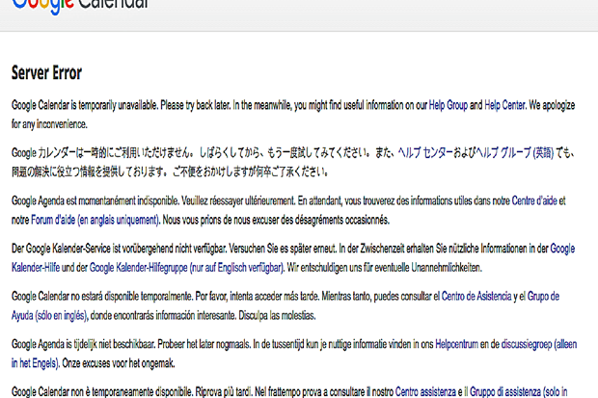The image size is (598, 398).
Task: Open the Google Kalender-Hilfe link
Action: point(293,258)
